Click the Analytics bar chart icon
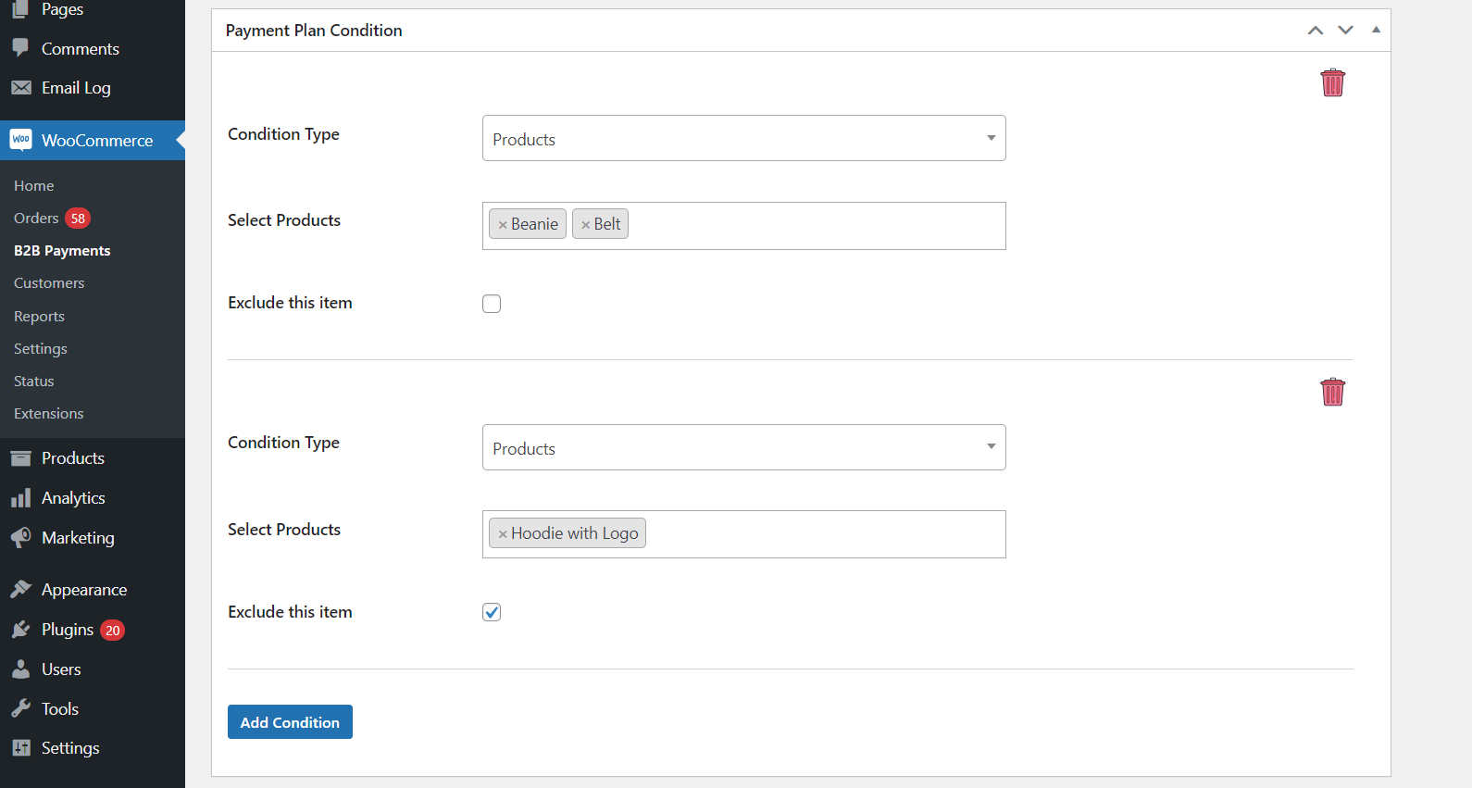Screen dimensions: 1472x788 pos(20,498)
